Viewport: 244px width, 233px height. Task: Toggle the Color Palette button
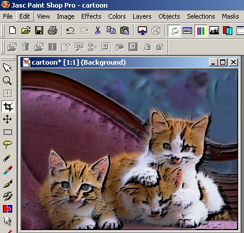[201, 30]
